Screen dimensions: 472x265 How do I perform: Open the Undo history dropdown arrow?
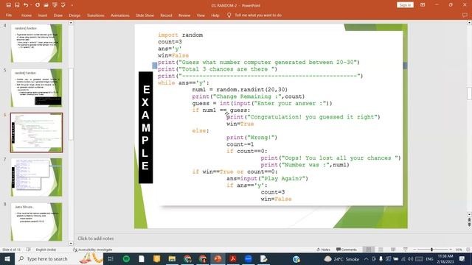tap(31, 5)
